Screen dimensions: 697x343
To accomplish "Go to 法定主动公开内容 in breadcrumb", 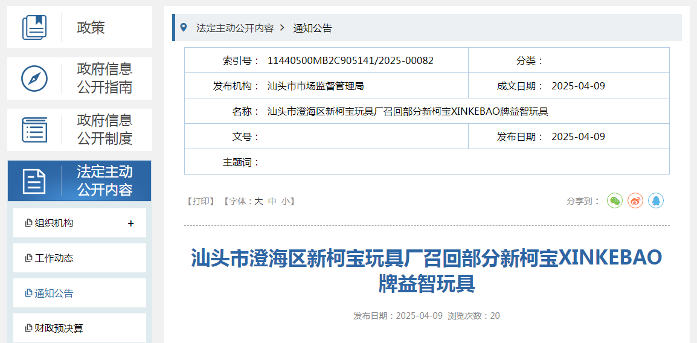I will point(234,28).
